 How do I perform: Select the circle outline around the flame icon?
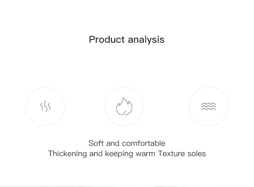(124, 106)
